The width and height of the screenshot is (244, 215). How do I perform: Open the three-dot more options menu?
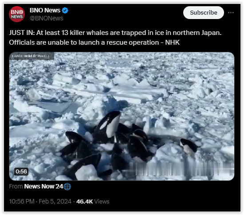click(x=231, y=12)
